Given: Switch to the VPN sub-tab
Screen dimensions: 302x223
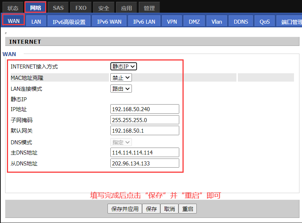Looking at the screenshot, I should coord(172,21).
